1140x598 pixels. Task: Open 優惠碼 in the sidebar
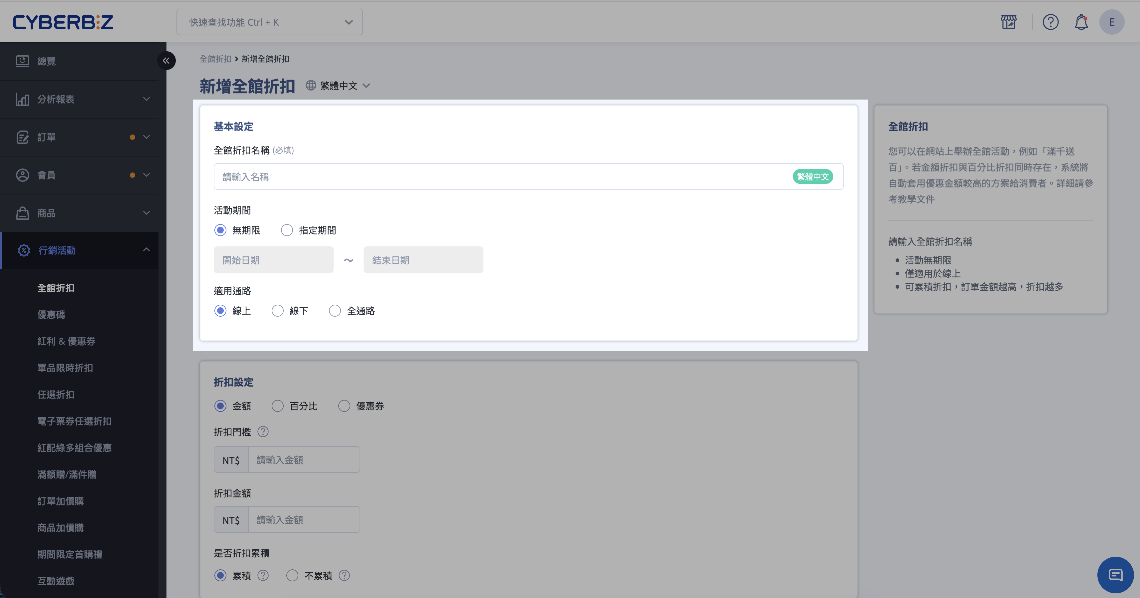[51, 314]
